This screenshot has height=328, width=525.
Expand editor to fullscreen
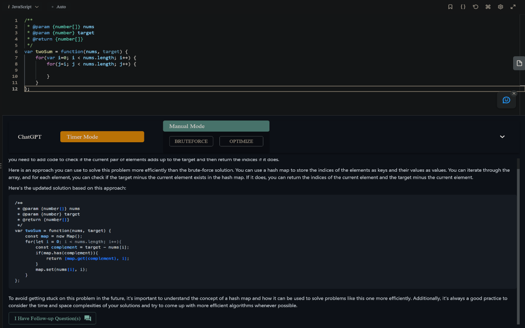point(513,7)
